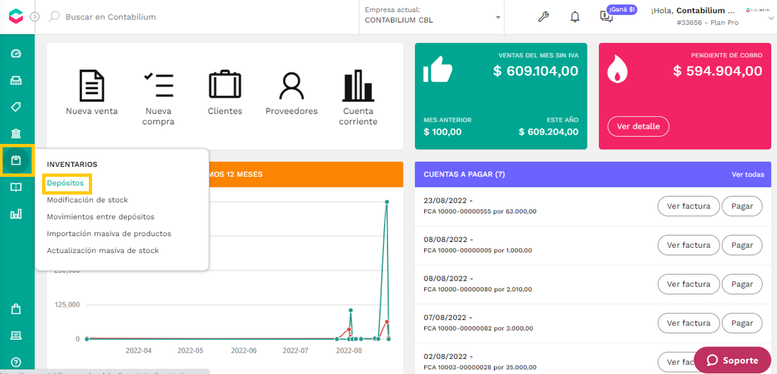Select Actualización masiva de stock
This screenshot has width=777, height=374.
click(x=103, y=250)
